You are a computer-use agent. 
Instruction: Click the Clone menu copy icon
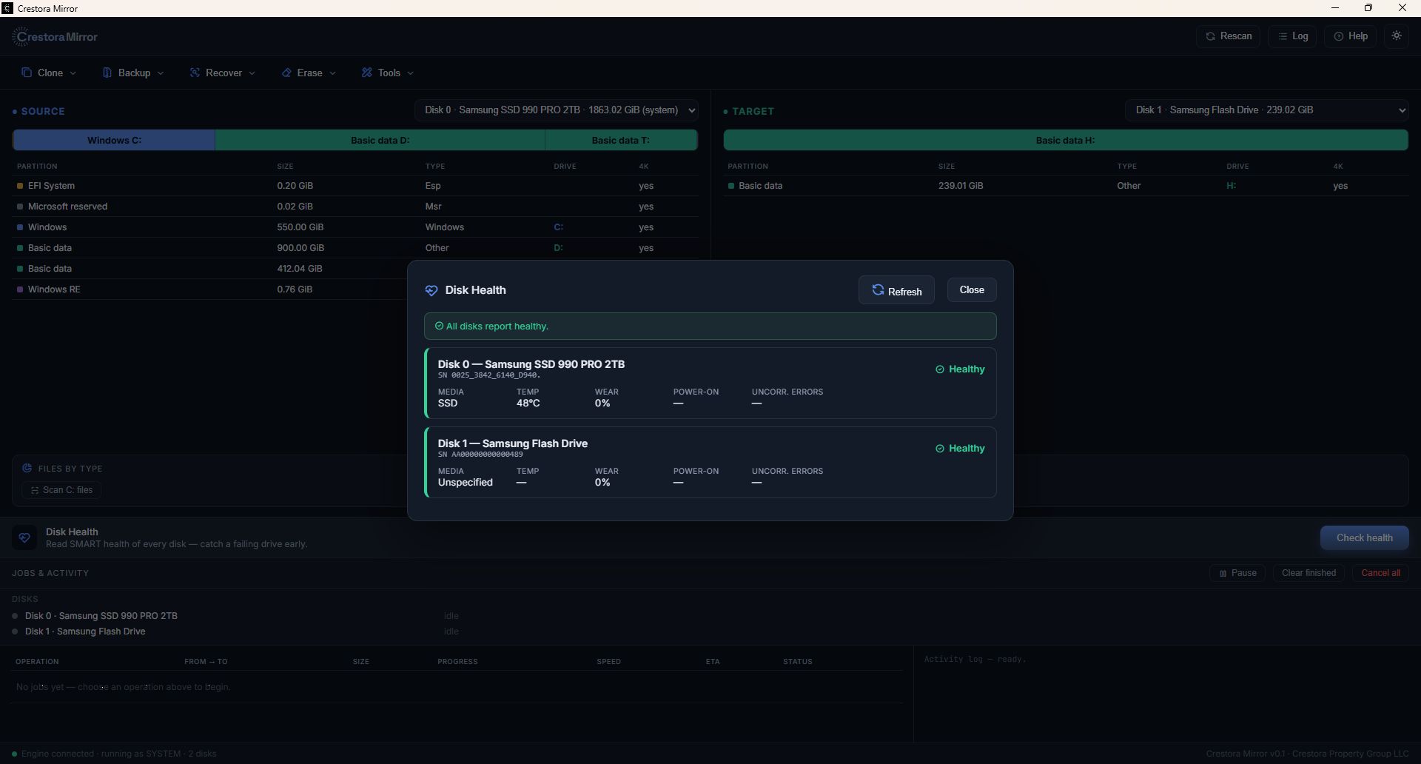(27, 73)
